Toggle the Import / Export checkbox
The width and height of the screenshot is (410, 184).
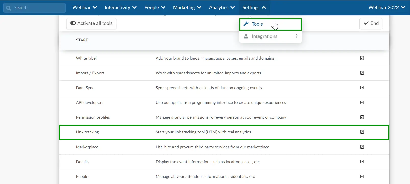(362, 73)
